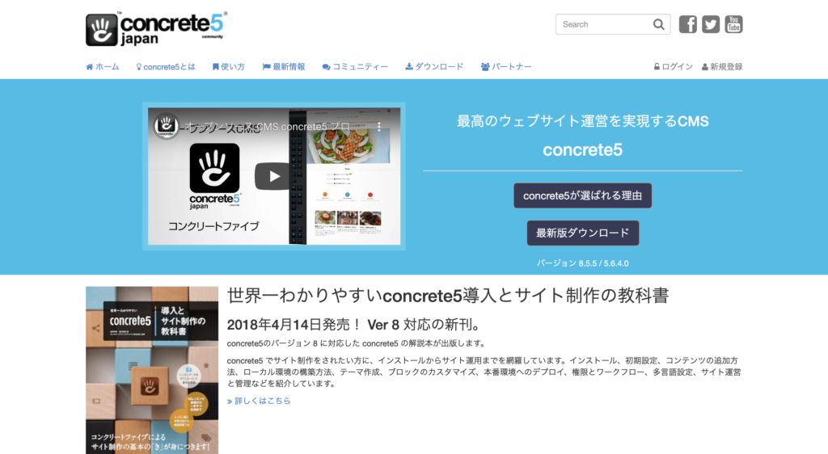Screen dimensions: 828x454
Task: Click the search magnifier icon
Action: pyautogui.click(x=658, y=24)
